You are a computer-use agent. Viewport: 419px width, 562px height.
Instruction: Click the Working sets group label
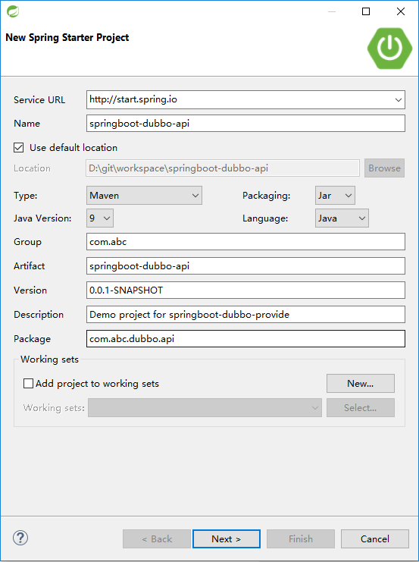(49, 359)
